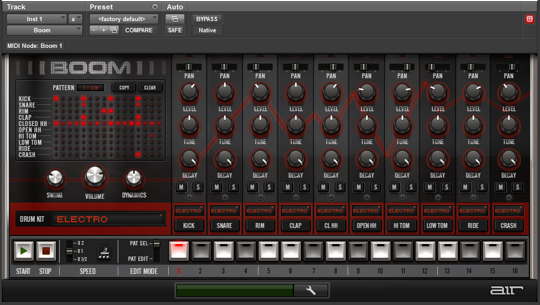Mute the LOW TOM channel

pyautogui.click(x=430, y=187)
